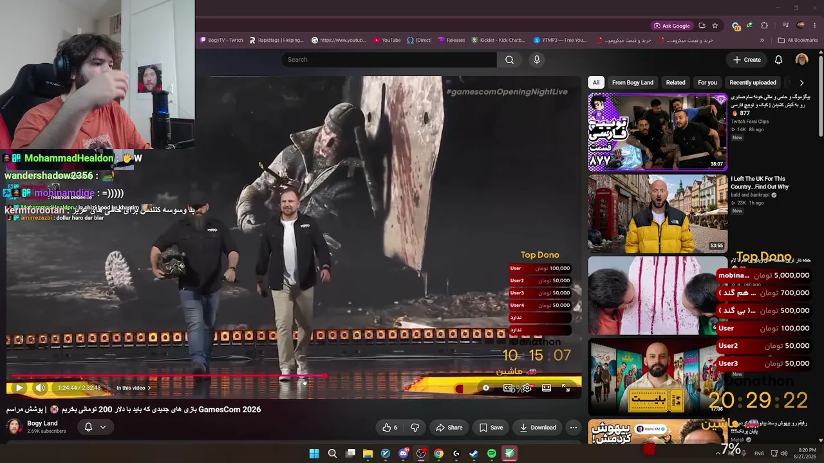
Task: Open YouTube account avatar menu
Action: click(801, 60)
